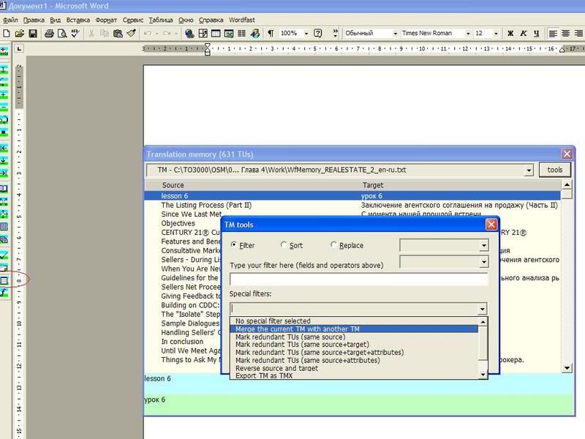585x439 pixels.
Task: Choose Mark redundant TUs (same source)
Action: pyautogui.click(x=354, y=337)
